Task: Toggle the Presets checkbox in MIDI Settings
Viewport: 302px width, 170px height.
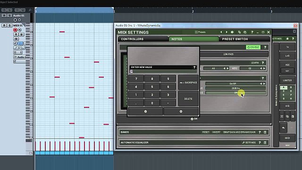Action: pos(196,32)
